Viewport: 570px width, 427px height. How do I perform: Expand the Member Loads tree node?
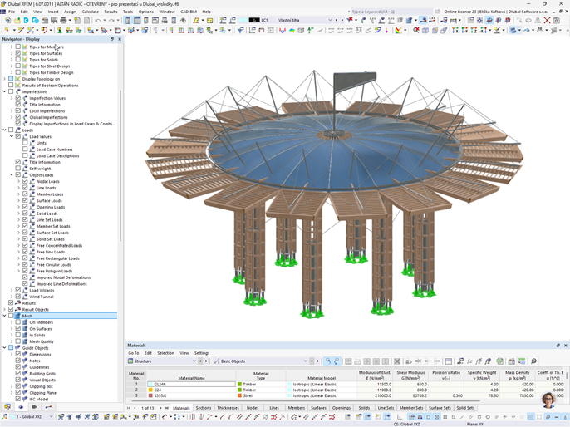tap(18, 194)
